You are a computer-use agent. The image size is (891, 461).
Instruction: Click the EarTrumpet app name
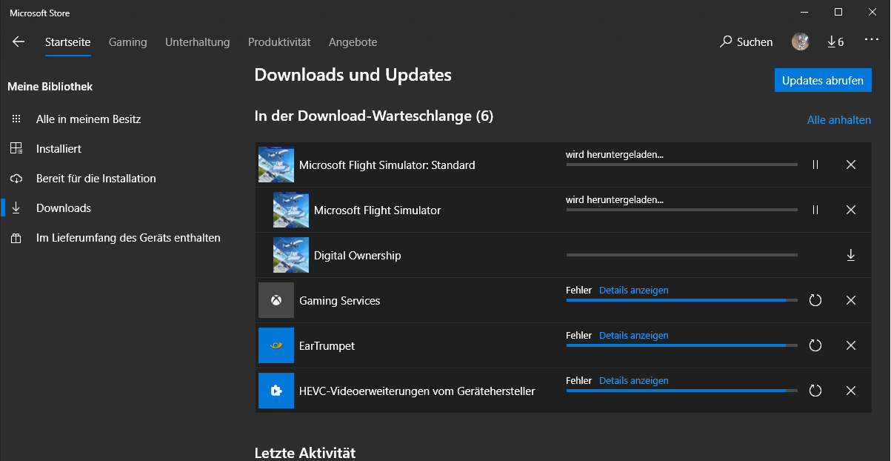[327, 346]
